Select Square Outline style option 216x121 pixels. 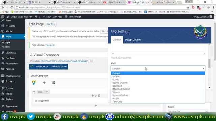click(x=158, y=95)
